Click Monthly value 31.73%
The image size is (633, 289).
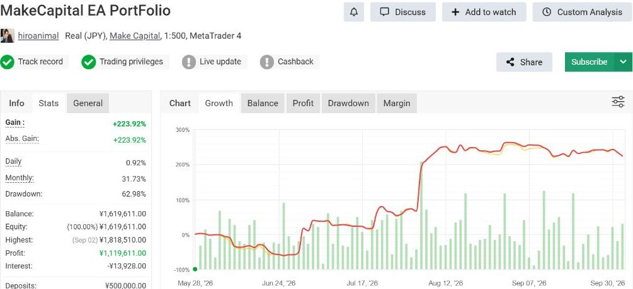click(134, 178)
